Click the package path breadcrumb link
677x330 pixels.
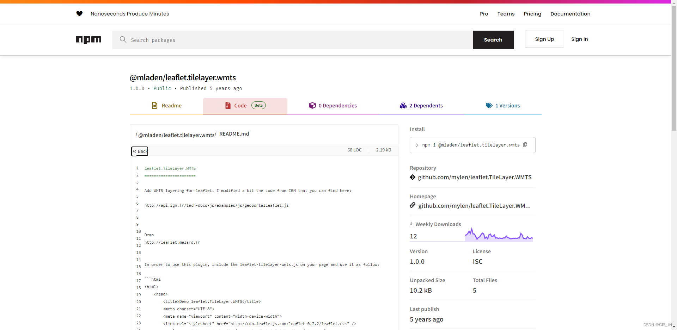click(176, 135)
